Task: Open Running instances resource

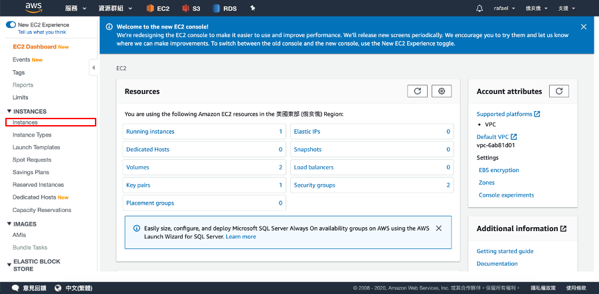Action: 204,131
